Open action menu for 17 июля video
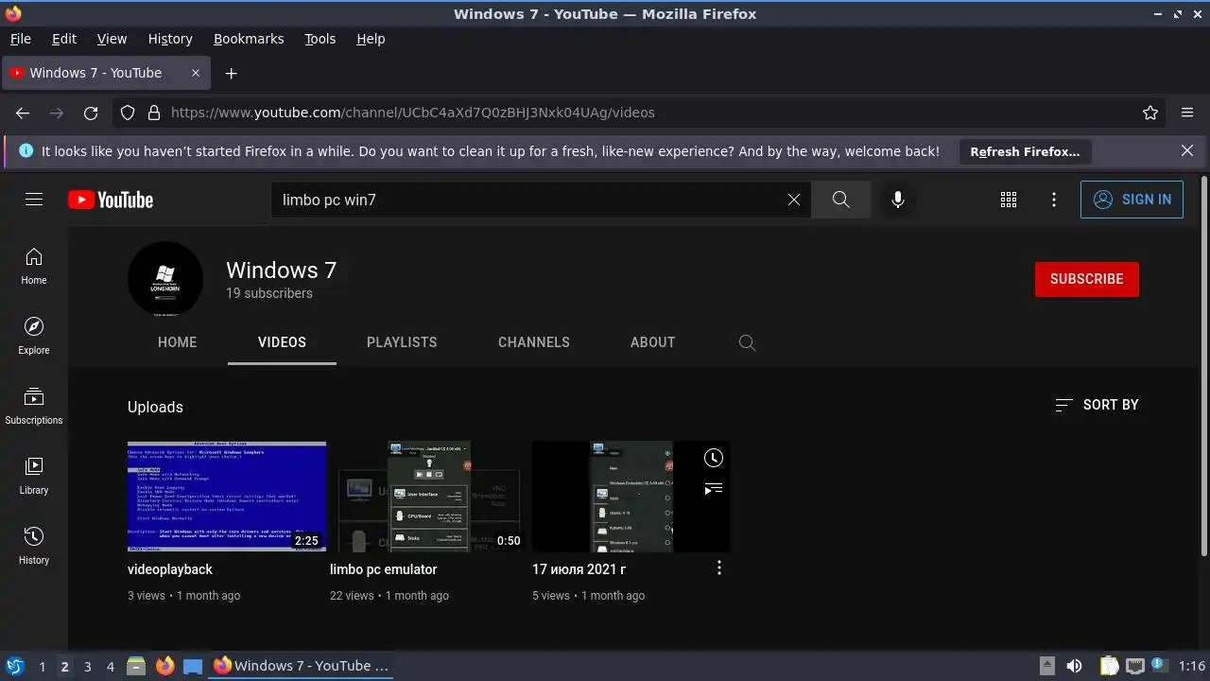 pyautogui.click(x=719, y=567)
